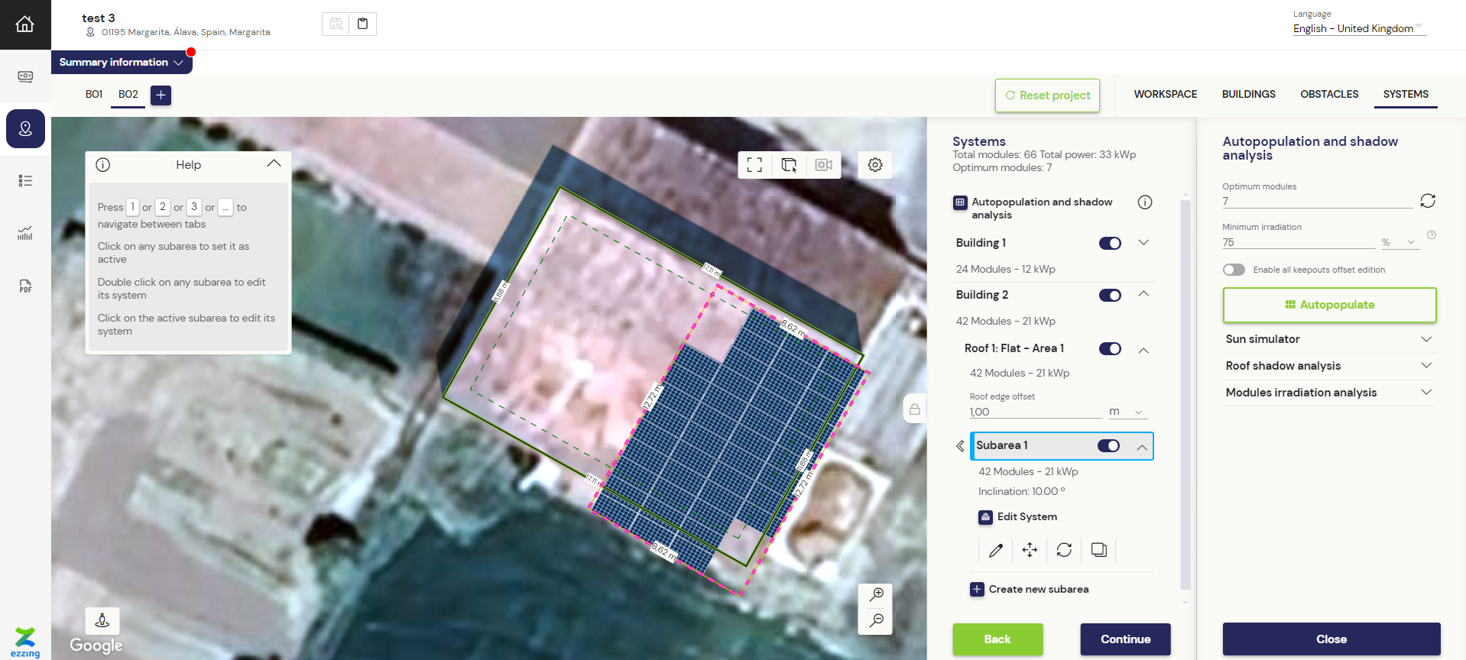Expand Building 1 section chevron
Screen dimensions: 1466x660
click(1143, 242)
